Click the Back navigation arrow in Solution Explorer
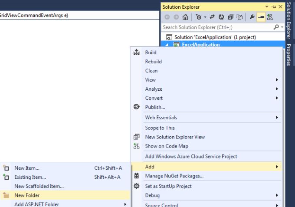The height and width of the screenshot is (207, 295). coord(167,17)
